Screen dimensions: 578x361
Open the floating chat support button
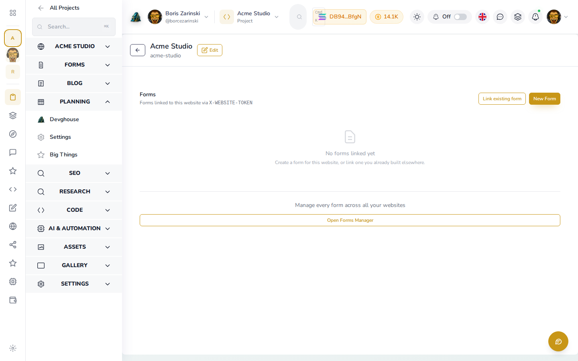[558, 341]
